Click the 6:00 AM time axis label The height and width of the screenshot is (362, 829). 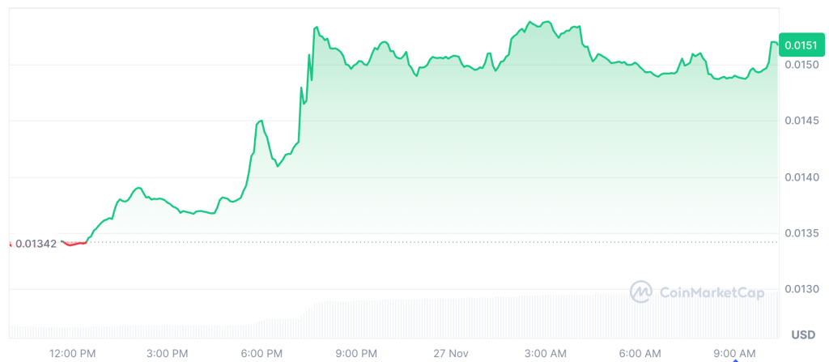pos(640,353)
